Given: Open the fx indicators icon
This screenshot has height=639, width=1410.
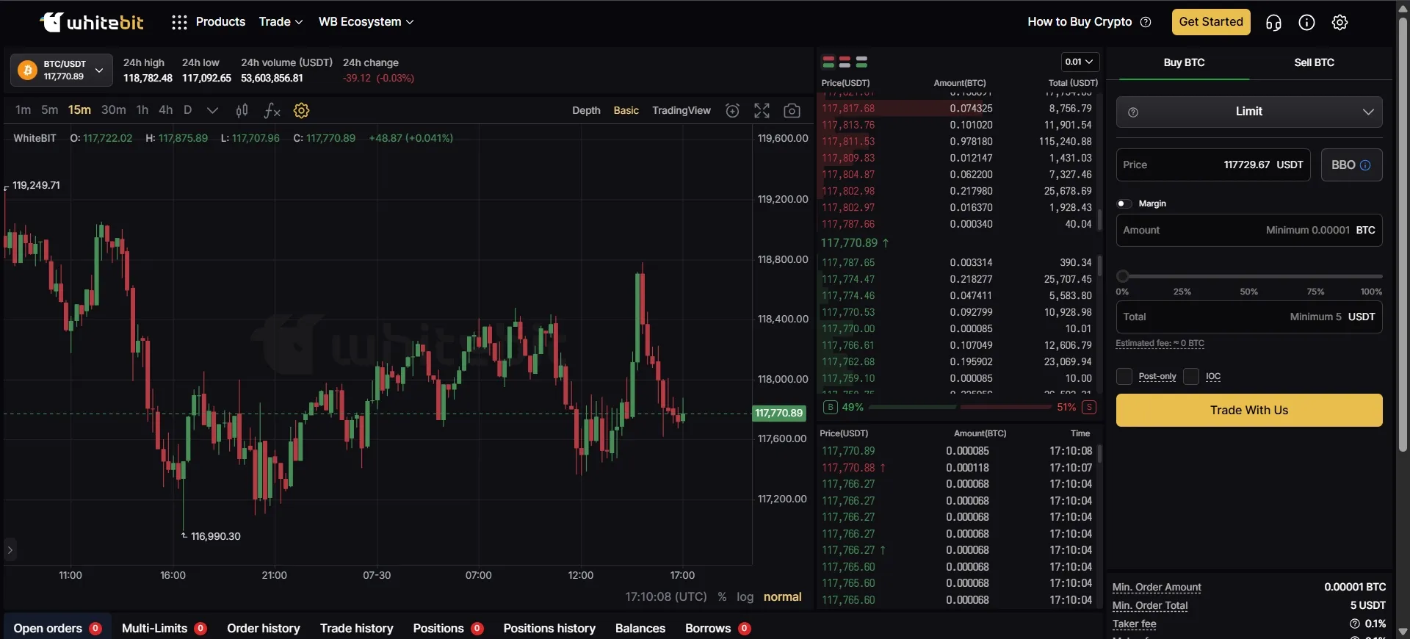Looking at the screenshot, I should coord(272,110).
